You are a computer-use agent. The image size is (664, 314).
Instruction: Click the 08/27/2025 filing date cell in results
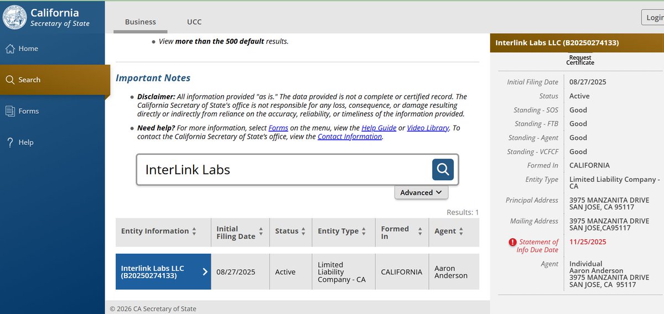(x=240, y=271)
